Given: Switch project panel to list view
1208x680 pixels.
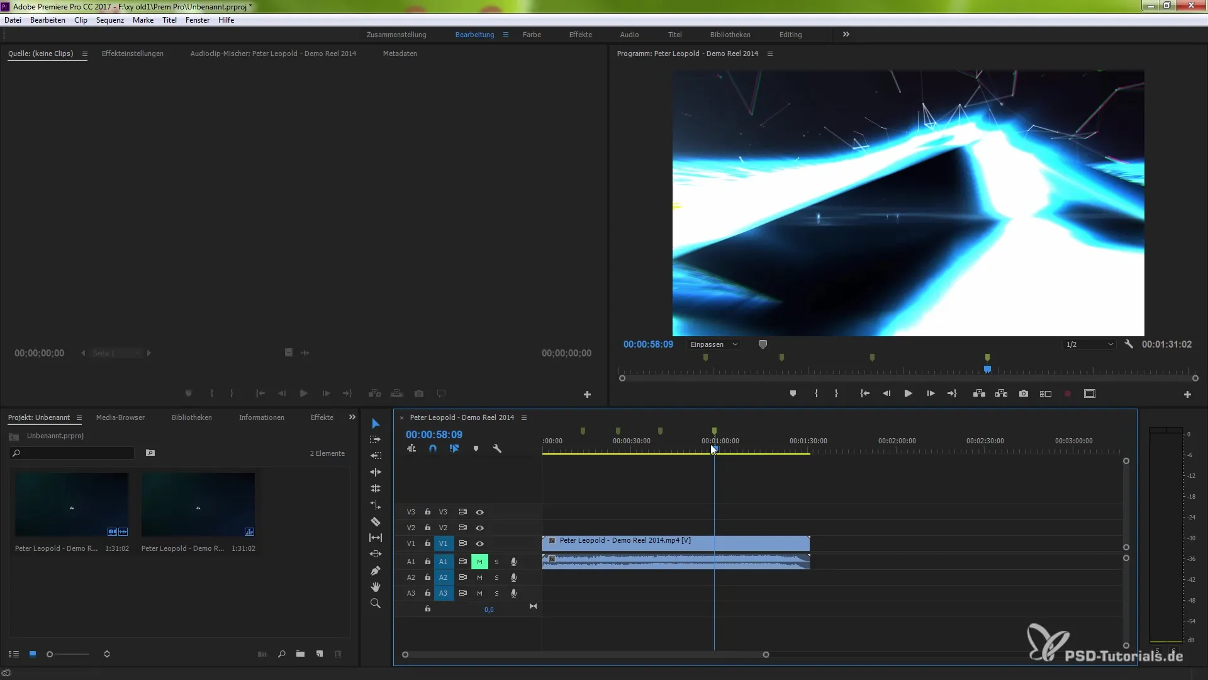Looking at the screenshot, I should click(x=13, y=654).
